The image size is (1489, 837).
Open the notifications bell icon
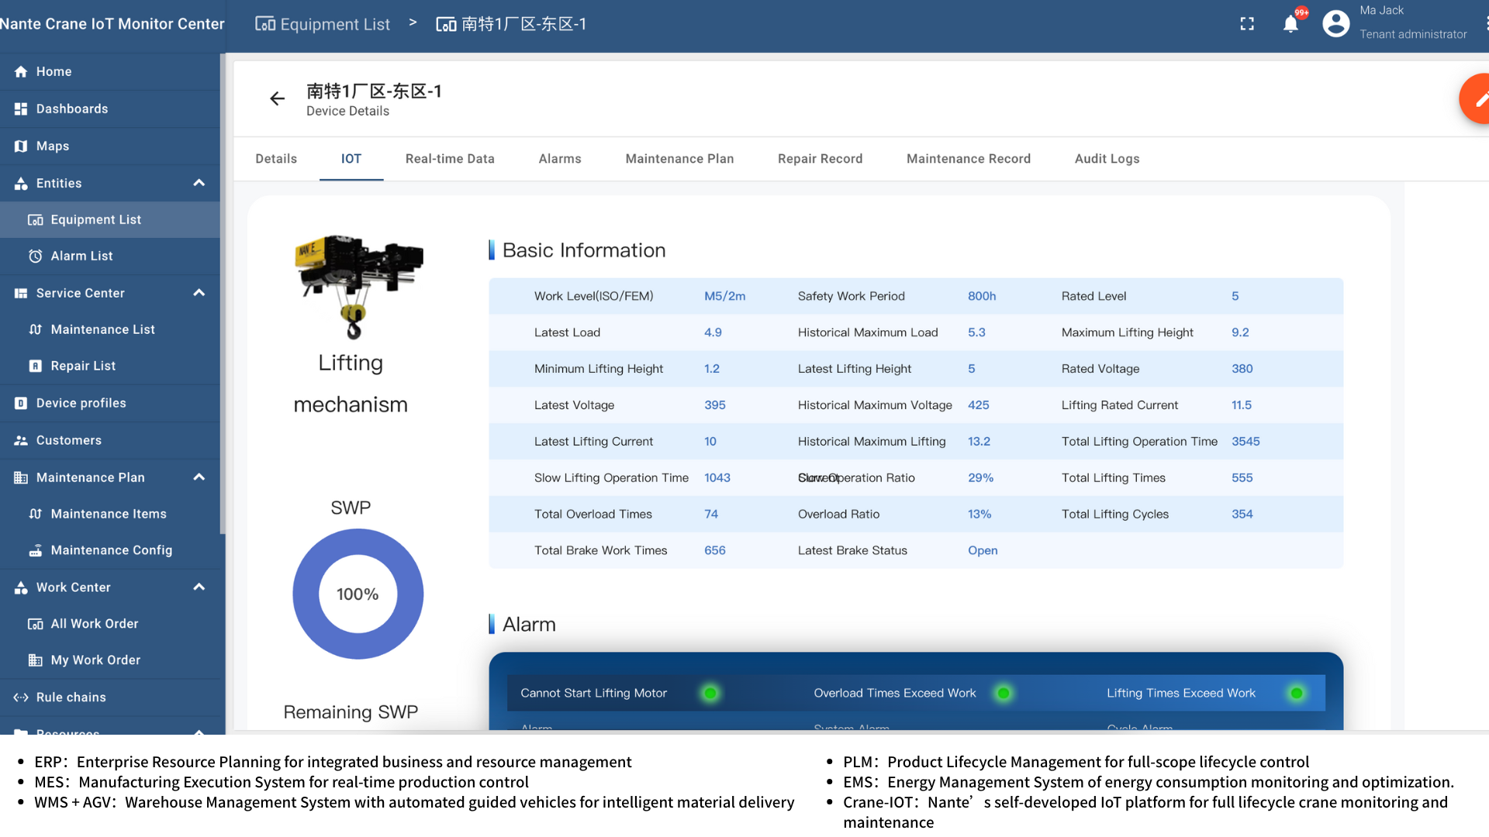(1290, 24)
